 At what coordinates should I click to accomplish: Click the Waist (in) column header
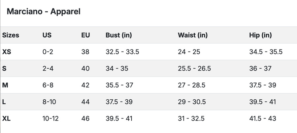tap(193, 35)
